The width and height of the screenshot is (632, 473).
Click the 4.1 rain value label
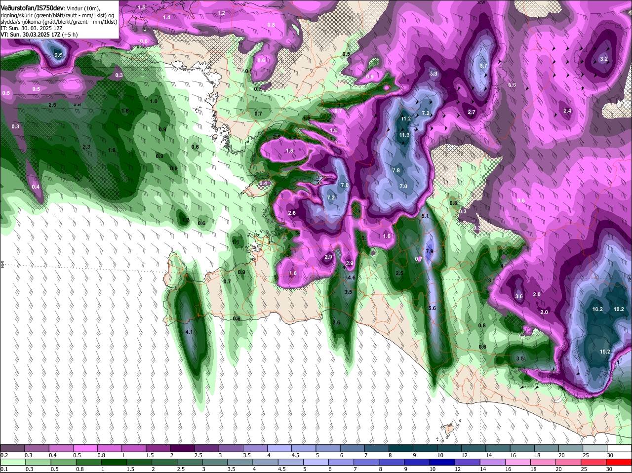tap(189, 332)
